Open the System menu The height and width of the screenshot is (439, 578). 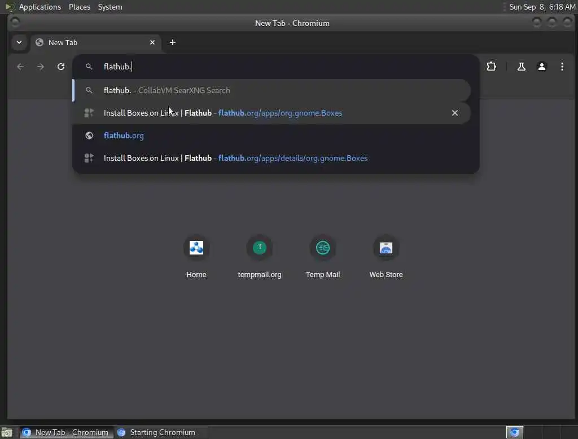tap(110, 7)
